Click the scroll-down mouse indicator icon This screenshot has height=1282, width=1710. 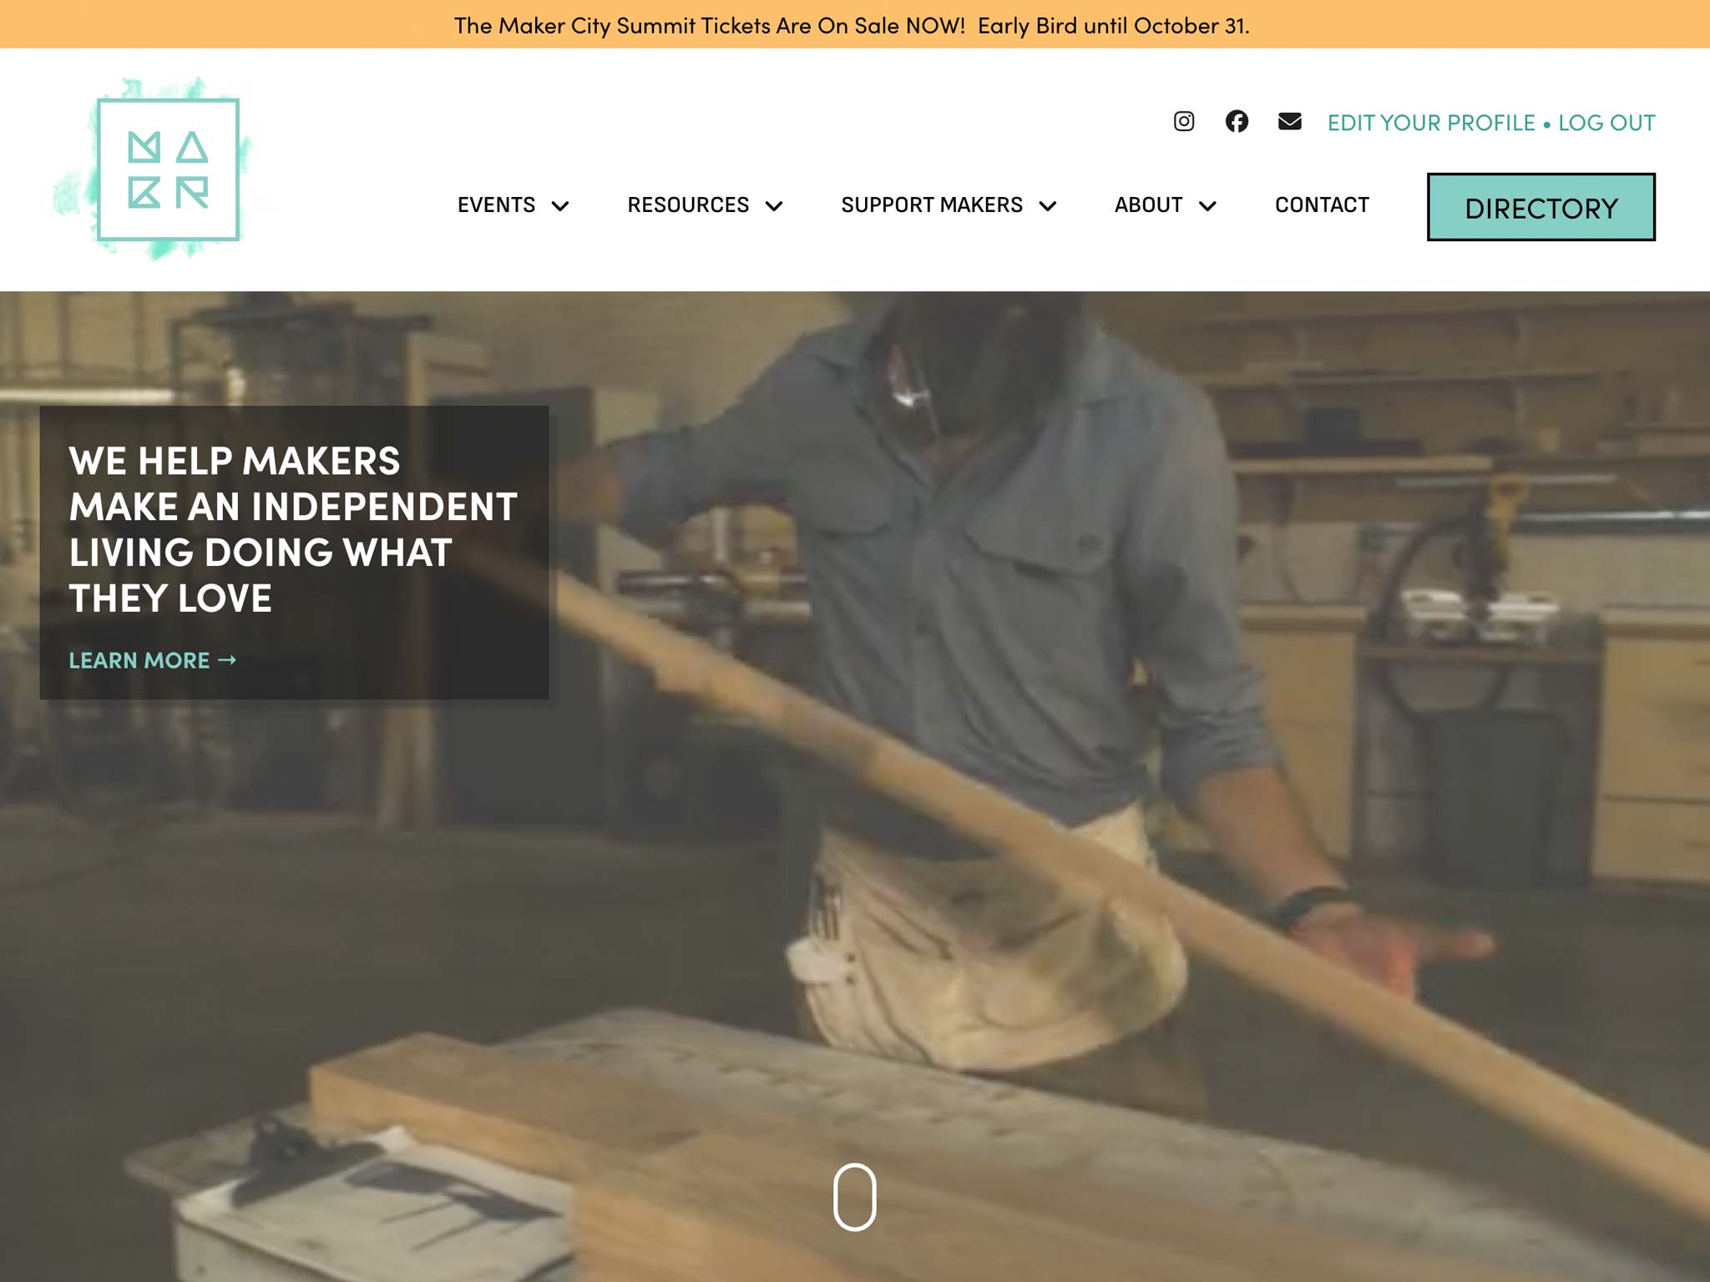(x=854, y=1196)
